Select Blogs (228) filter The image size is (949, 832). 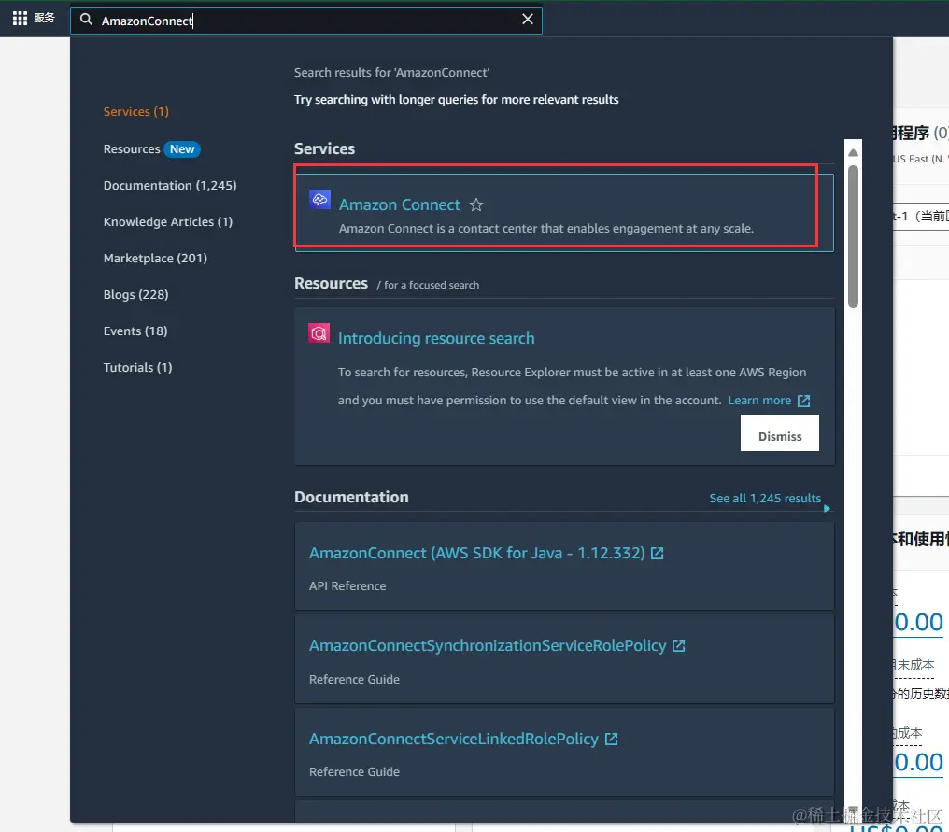[135, 295]
